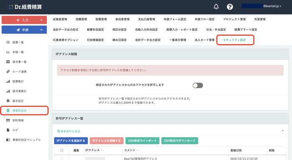The width and height of the screenshot is (292, 160).
Task: Click the CSV形式でダウンロード button
Action: [x=180, y=141]
